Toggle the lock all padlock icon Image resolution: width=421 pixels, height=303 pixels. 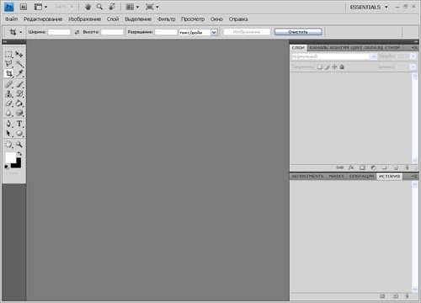point(342,66)
